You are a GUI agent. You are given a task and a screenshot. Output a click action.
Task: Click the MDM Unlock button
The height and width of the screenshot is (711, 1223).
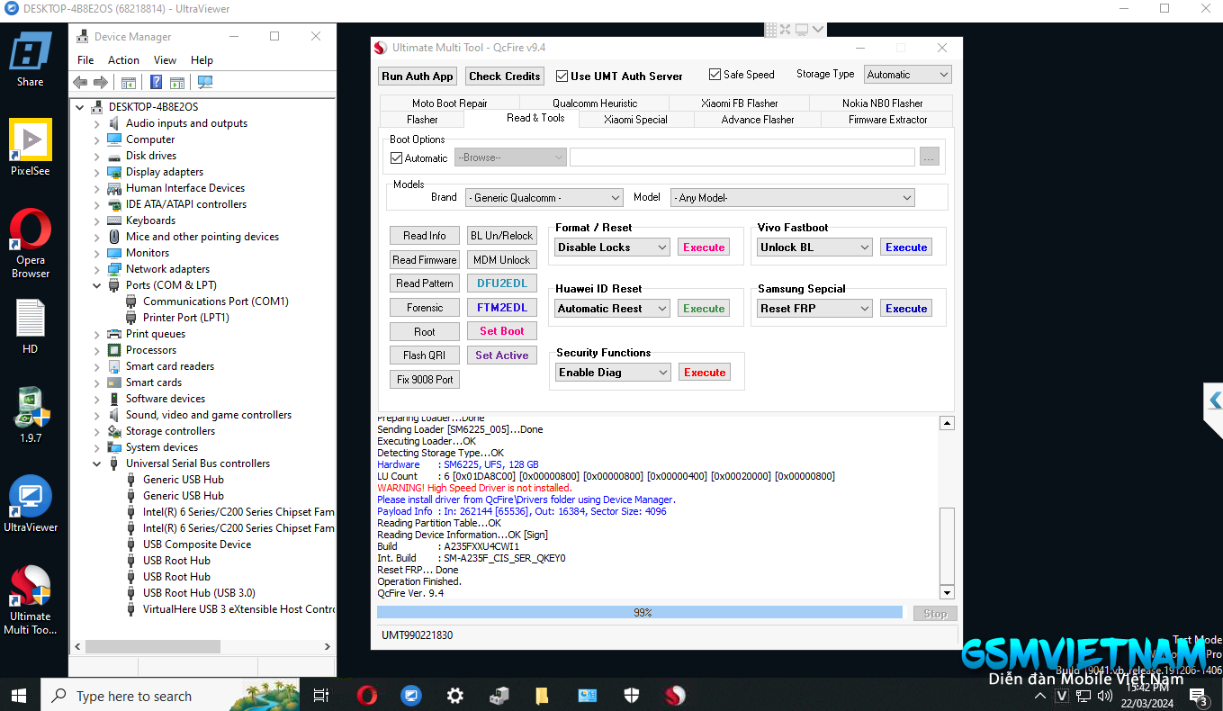(x=502, y=260)
